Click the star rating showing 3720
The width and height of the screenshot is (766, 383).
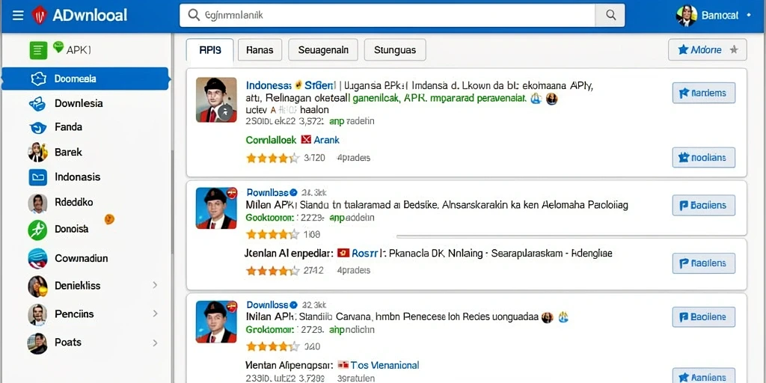272,158
